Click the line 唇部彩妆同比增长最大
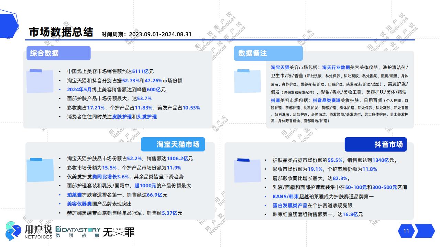The height and width of the screenshot is (247, 440). pos(312,178)
